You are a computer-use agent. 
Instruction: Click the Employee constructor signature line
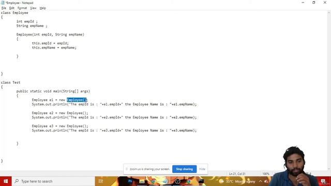click(50, 35)
